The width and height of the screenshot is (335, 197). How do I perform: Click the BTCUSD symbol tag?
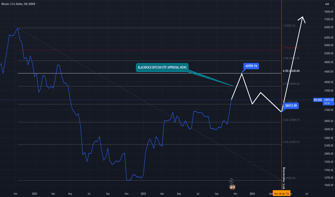[318, 100]
